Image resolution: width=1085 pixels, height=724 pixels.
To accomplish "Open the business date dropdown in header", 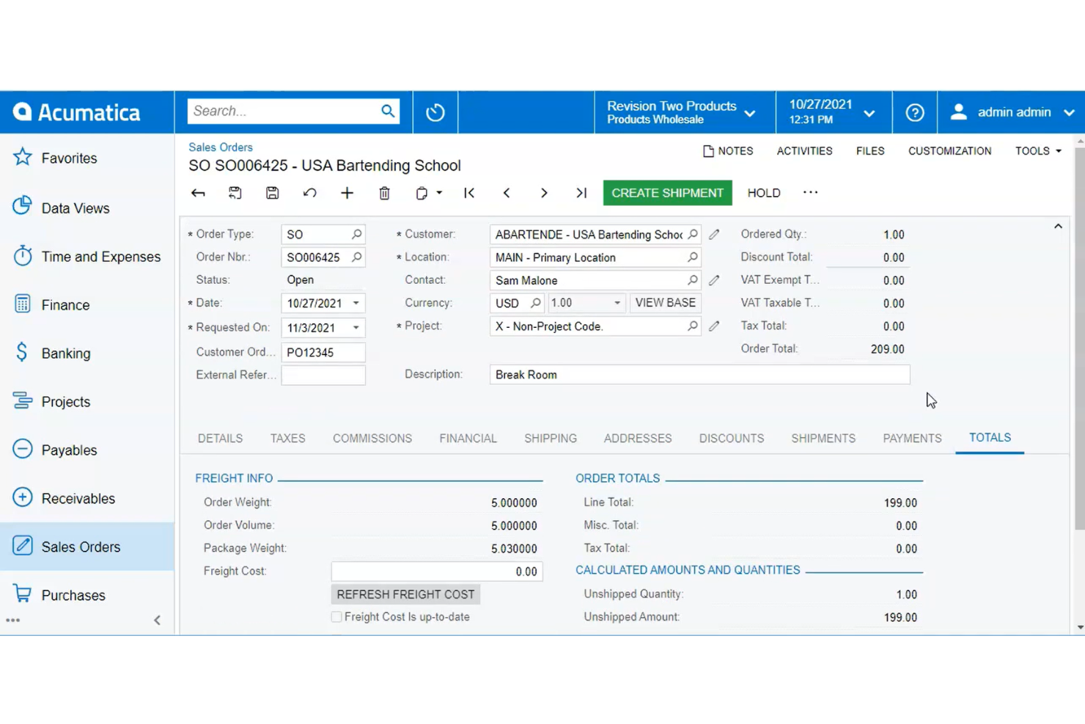I will coord(869,112).
